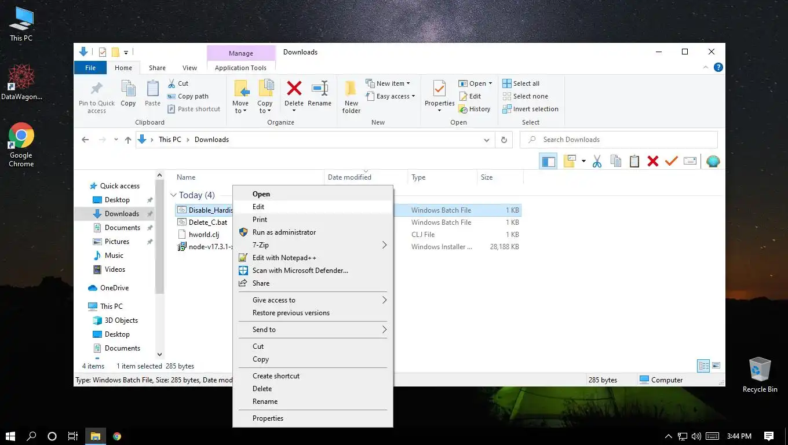The height and width of the screenshot is (445, 788).
Task: Choose Create shortcut in context menu
Action: click(x=313, y=376)
